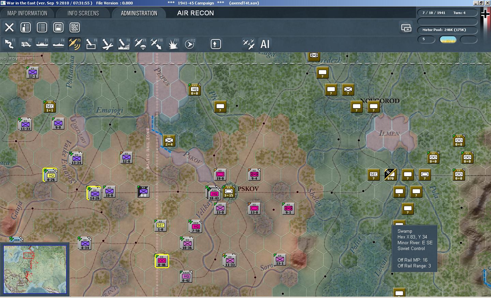
Task: Select the HQ 18-43 unit stack
Action: (x=213, y=193)
